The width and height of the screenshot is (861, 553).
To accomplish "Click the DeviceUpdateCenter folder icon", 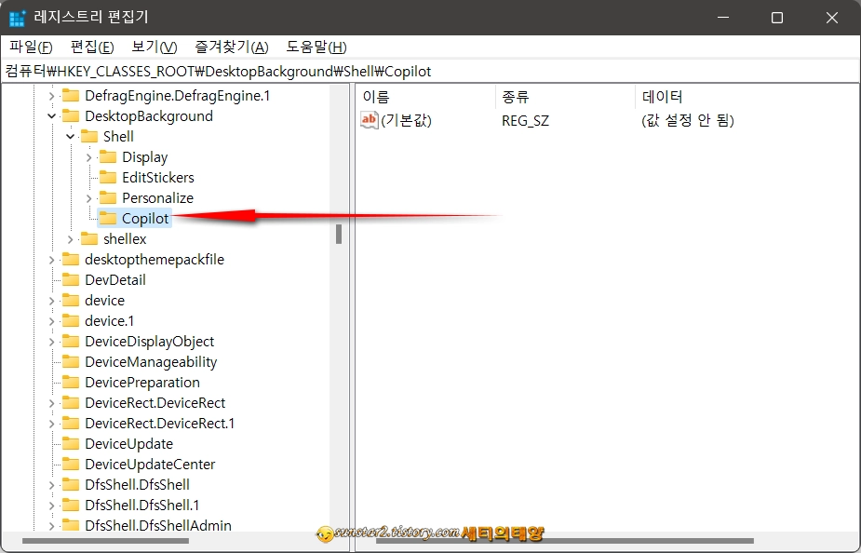I will pos(71,464).
